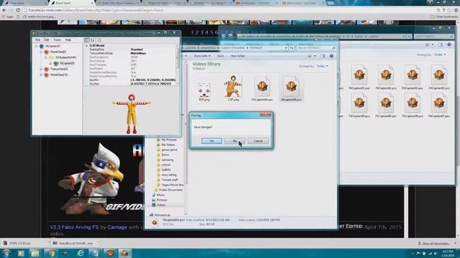Open Torrent stuff folder in navigation pane
Image resolution: width=460 pixels, height=258 pixels.
169,180
